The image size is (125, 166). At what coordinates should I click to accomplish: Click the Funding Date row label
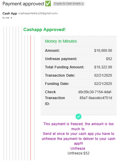[x=57, y=84]
